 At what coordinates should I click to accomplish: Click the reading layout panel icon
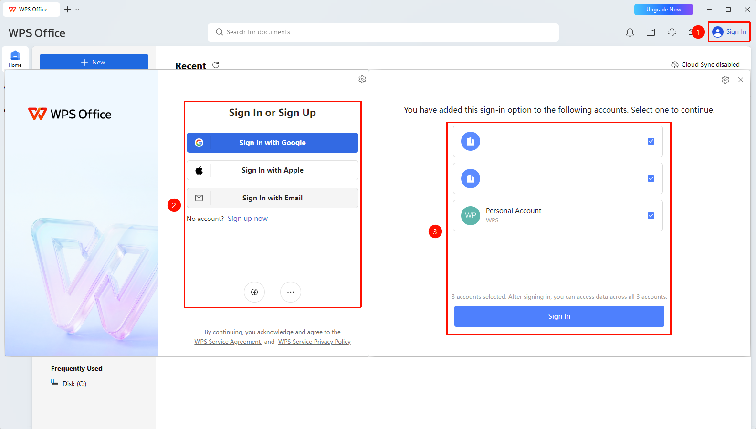(651, 32)
